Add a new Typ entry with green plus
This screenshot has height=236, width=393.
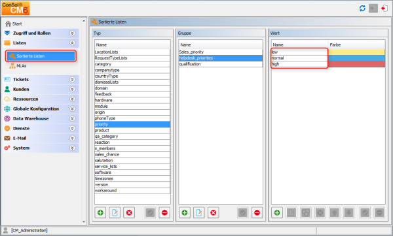pos(100,212)
